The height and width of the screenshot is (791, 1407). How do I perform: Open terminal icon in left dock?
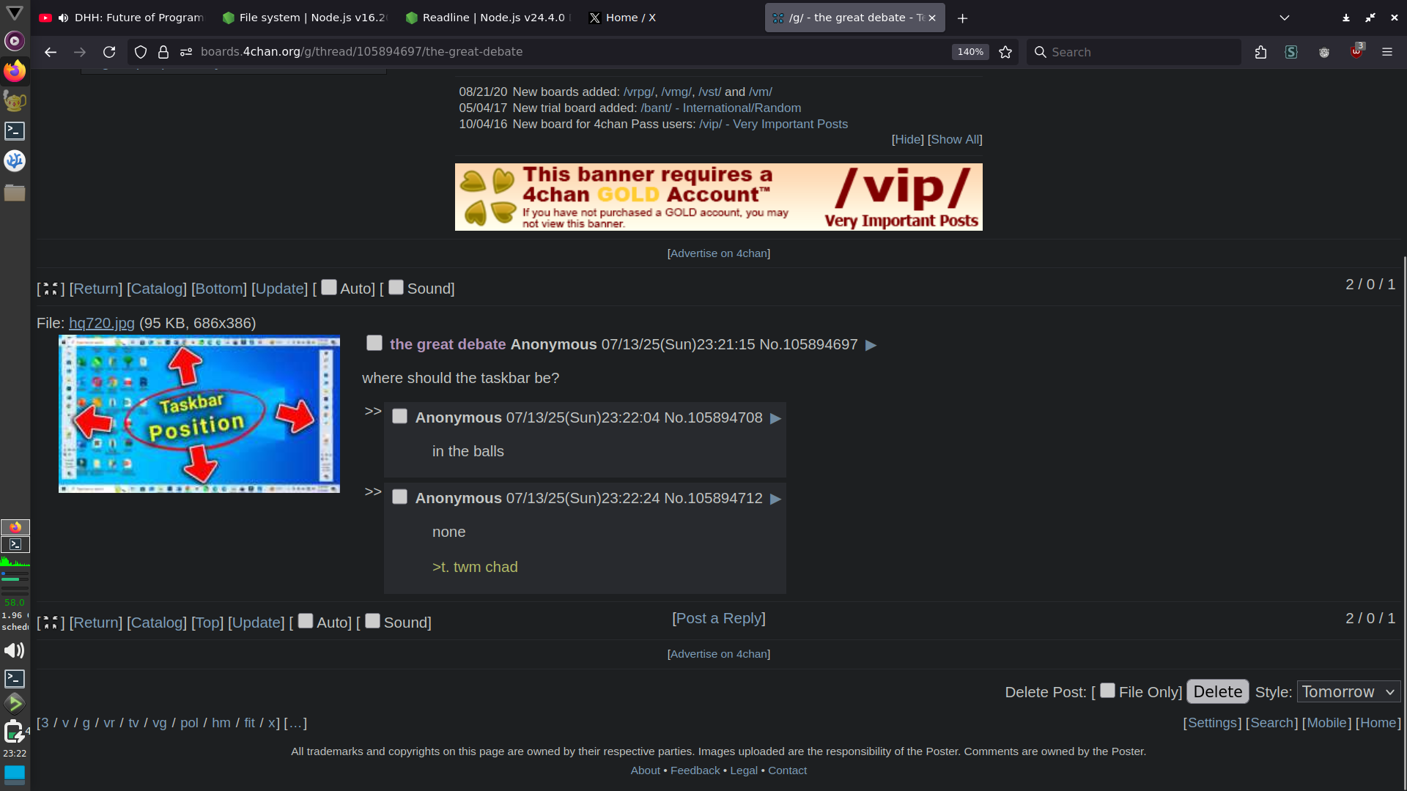click(x=15, y=131)
